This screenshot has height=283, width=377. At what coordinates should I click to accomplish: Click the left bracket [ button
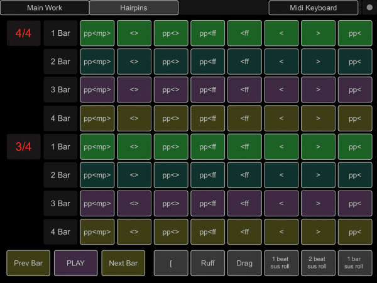(x=171, y=263)
